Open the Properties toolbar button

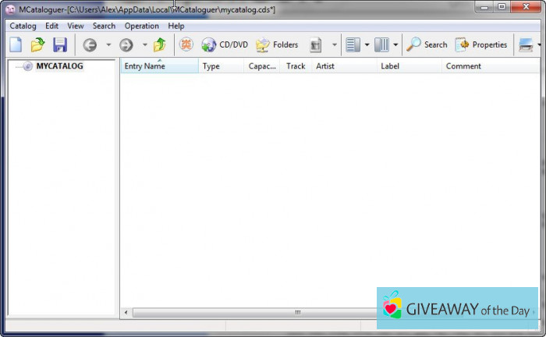[481, 45]
